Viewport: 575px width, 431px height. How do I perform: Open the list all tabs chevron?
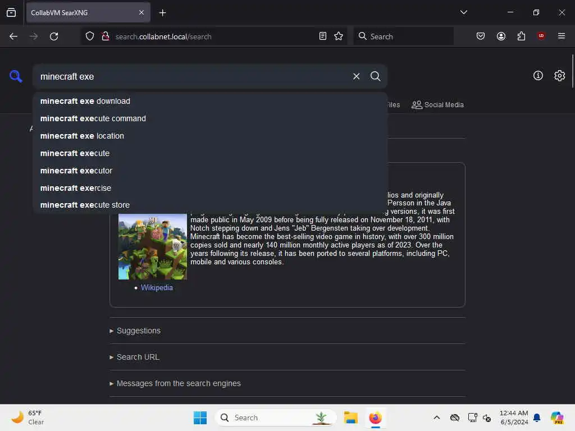463,12
